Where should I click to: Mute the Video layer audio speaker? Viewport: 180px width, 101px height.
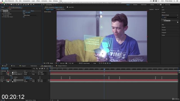coord(2,82)
